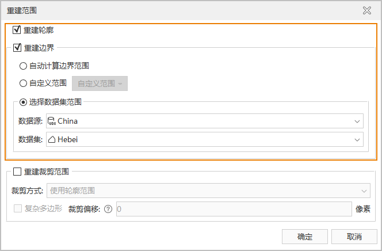Click the UDX datasource icon beside China

pyautogui.click(x=52, y=121)
